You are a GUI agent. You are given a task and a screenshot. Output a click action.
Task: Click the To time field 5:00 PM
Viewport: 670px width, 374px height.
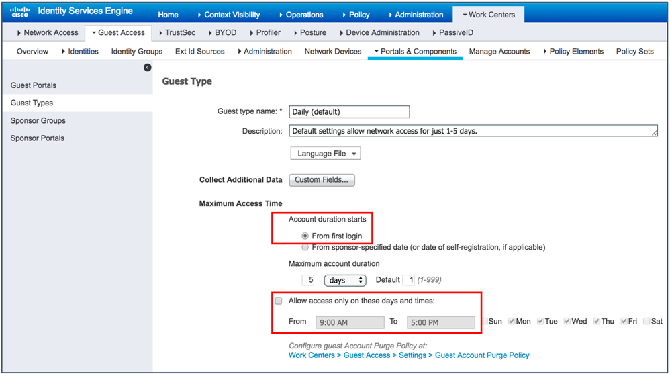[441, 322]
